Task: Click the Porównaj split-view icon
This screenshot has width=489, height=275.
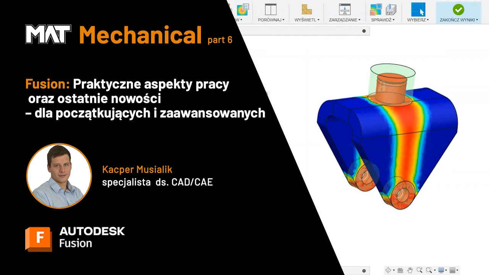Action: tap(271, 10)
